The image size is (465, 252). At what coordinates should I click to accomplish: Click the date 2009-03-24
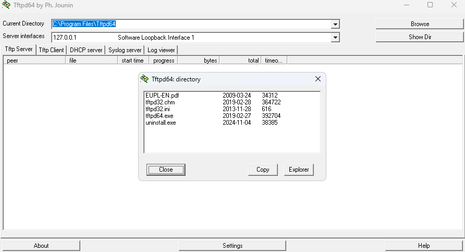click(237, 95)
